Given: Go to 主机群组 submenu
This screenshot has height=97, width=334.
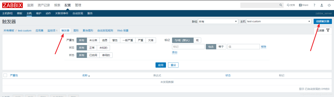Looking at the screenshot, I should pyautogui.click(x=7, y=13).
